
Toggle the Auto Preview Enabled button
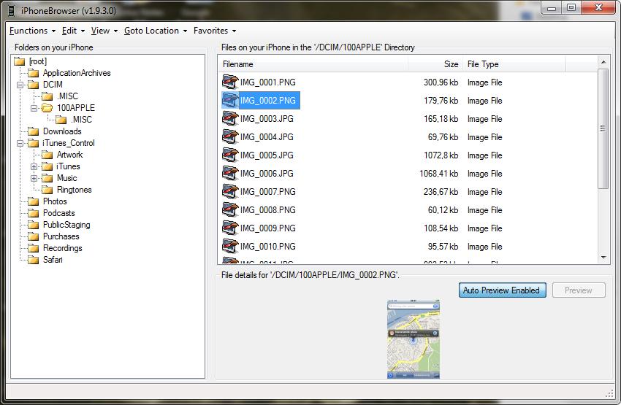[501, 290]
